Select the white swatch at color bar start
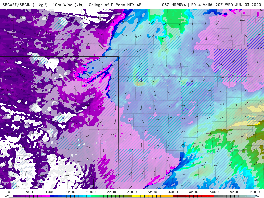This screenshot has width=264, height=198. point(11,196)
